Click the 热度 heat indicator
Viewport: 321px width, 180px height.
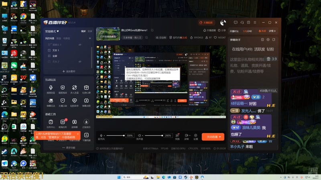[x=262, y=31]
